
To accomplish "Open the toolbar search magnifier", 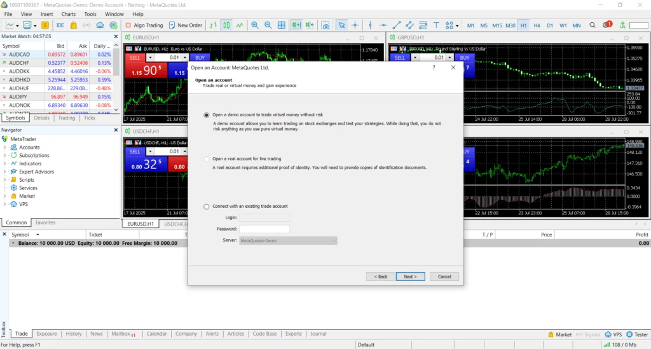I will 593,25.
